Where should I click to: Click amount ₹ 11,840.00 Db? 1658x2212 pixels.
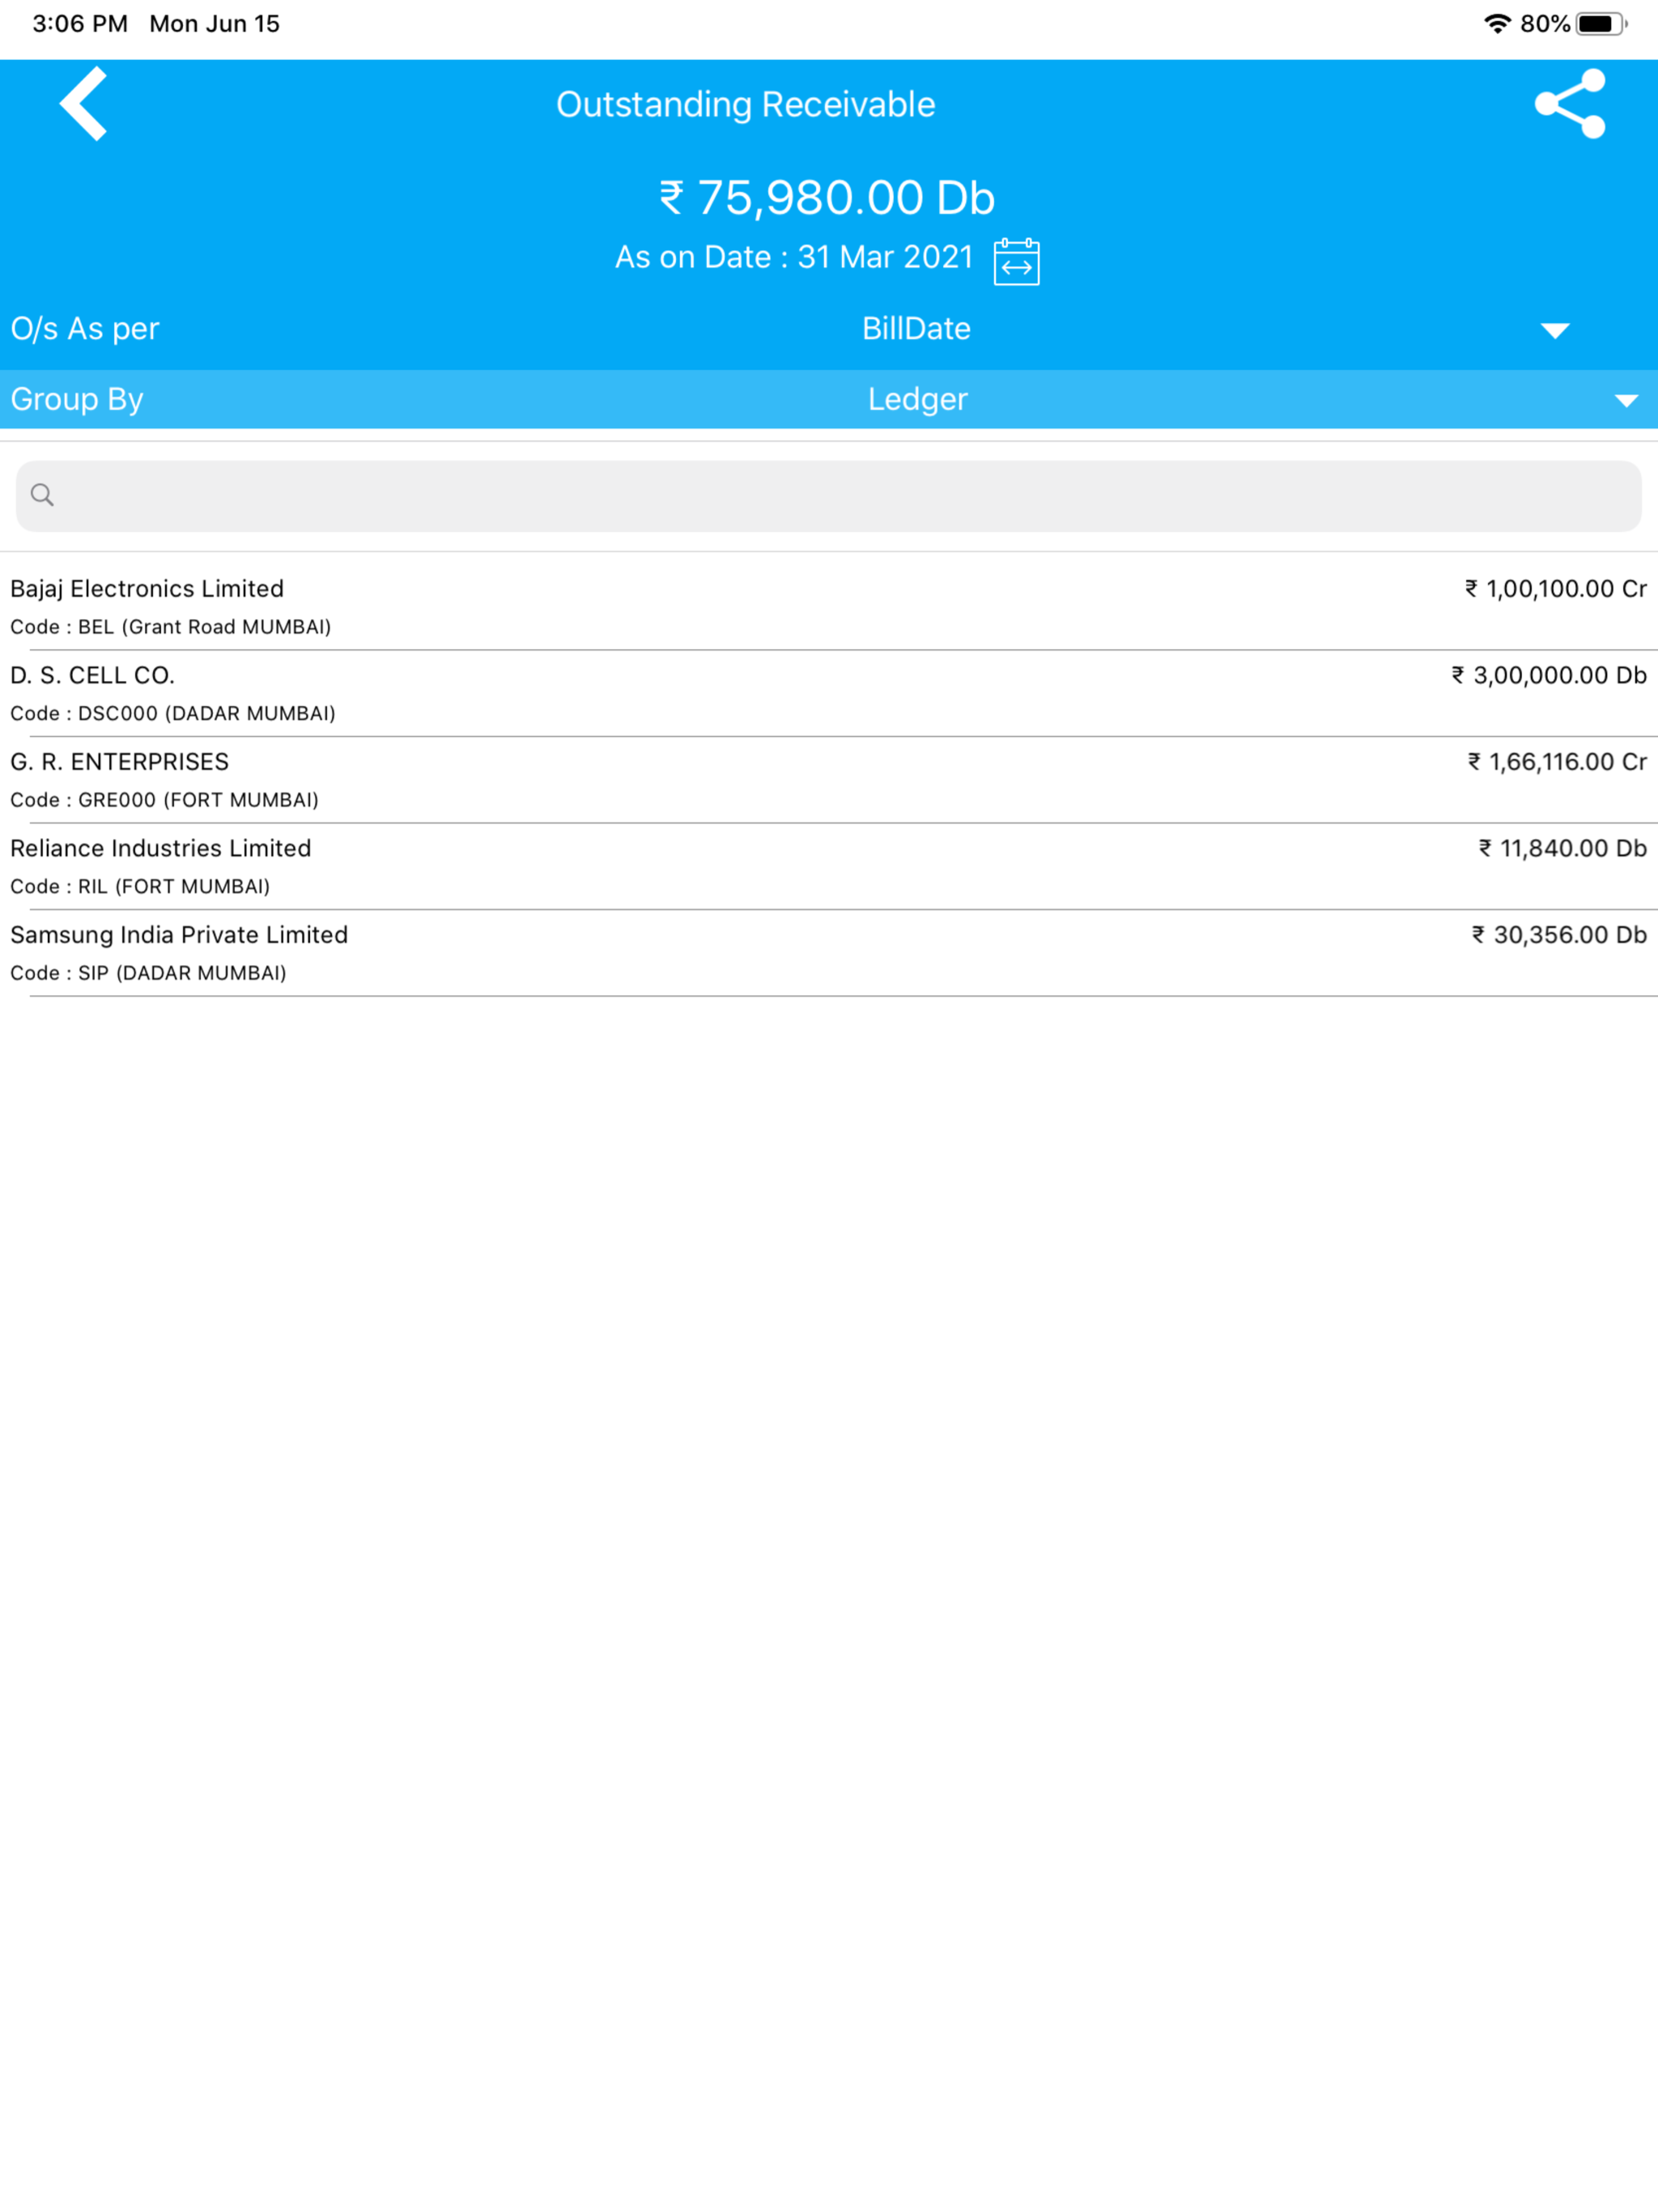tap(1563, 849)
